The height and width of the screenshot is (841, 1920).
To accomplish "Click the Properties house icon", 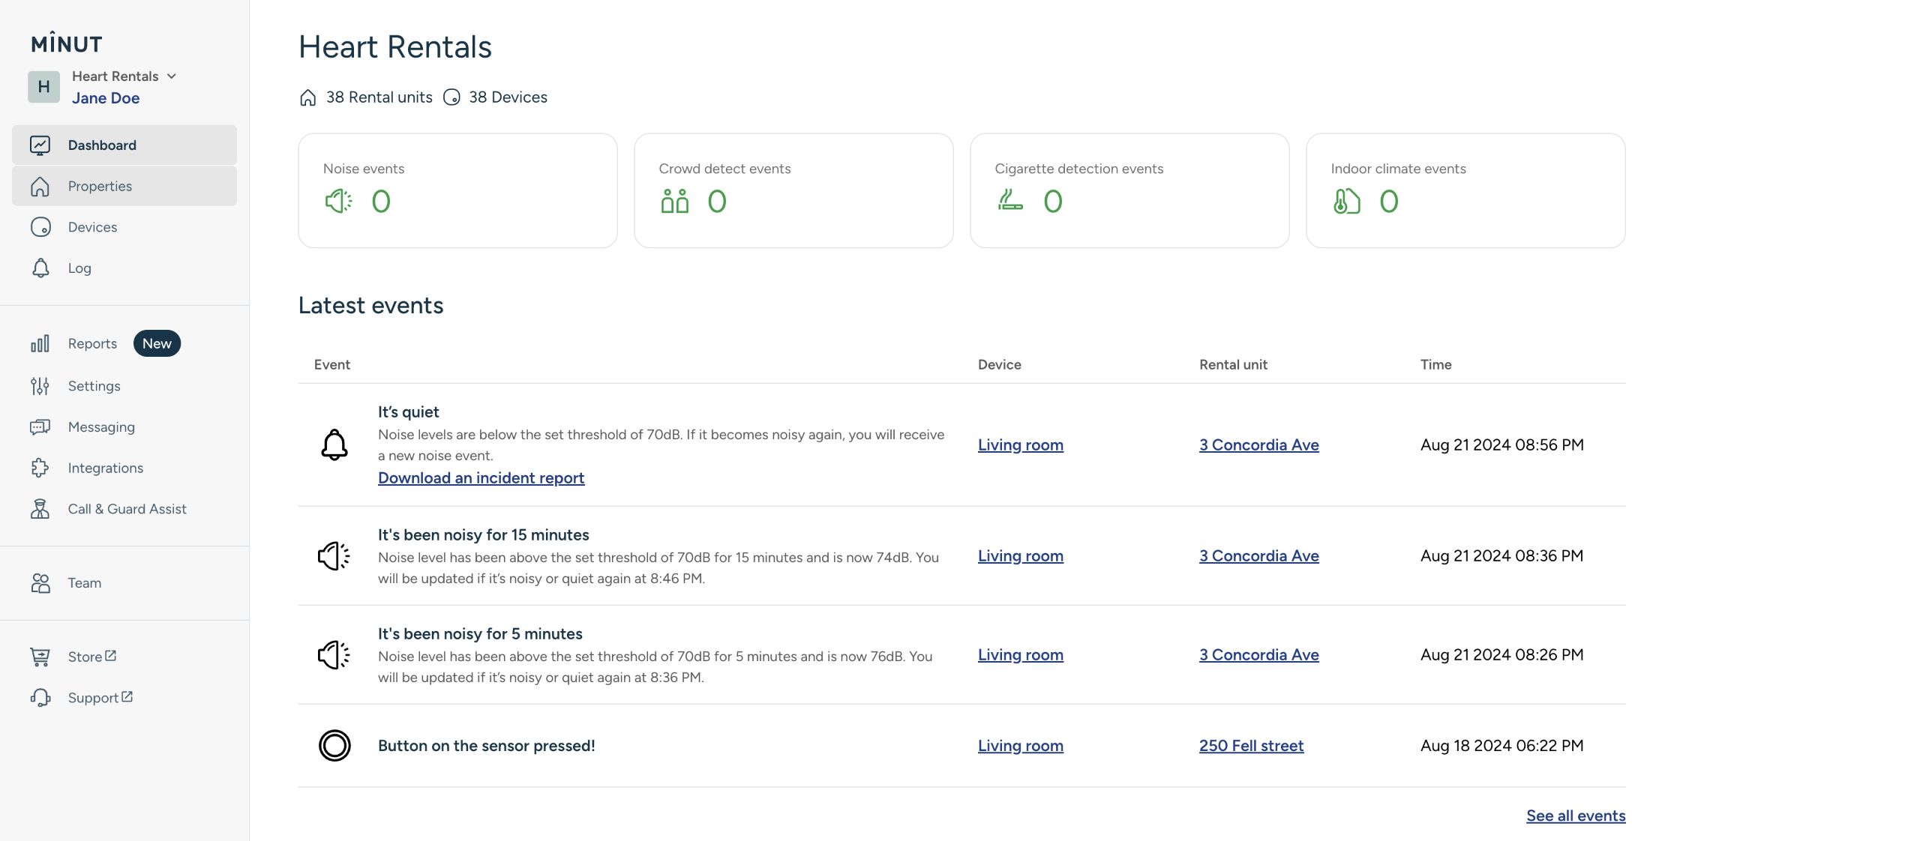I will (x=40, y=187).
